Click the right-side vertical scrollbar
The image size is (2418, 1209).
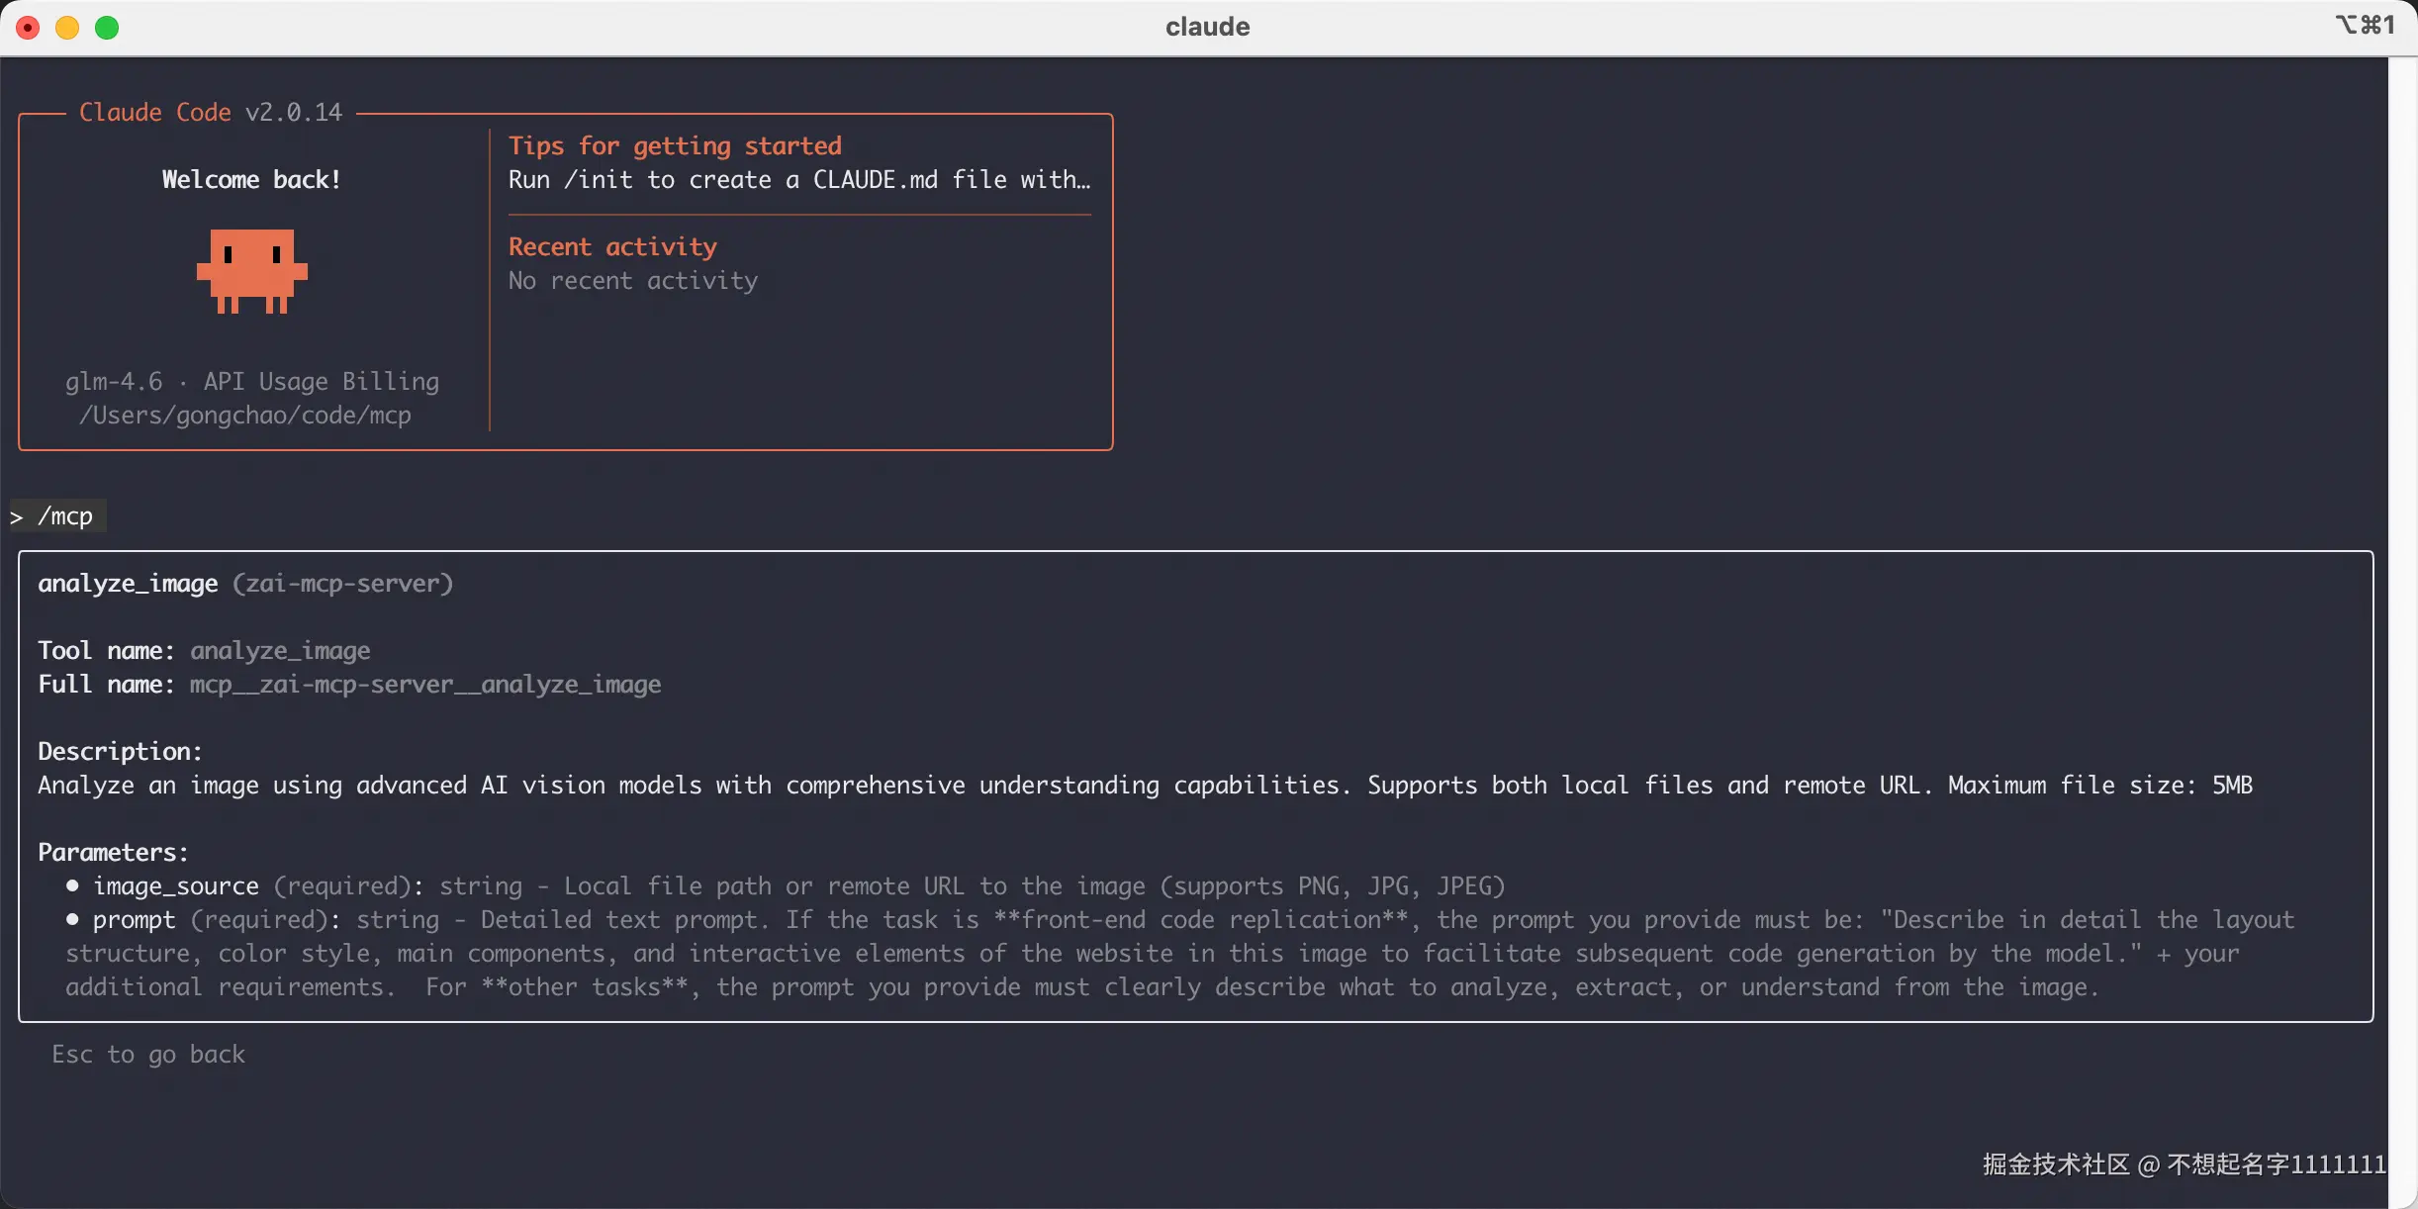[x=2402, y=633]
